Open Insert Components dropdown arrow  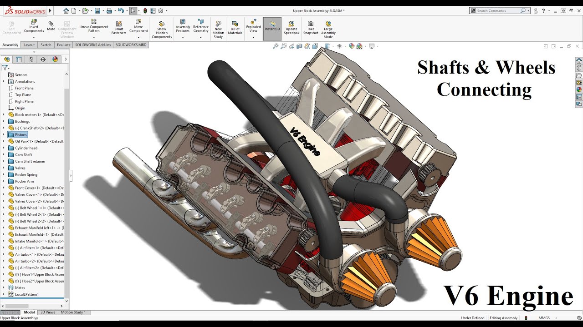tap(34, 37)
